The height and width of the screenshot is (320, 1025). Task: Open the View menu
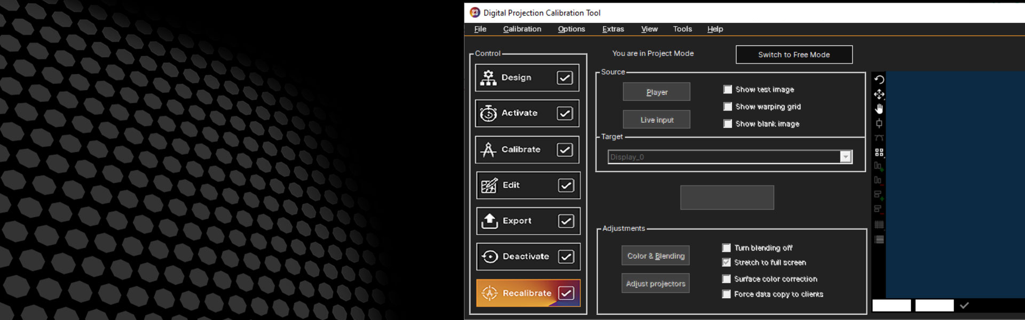(x=650, y=29)
